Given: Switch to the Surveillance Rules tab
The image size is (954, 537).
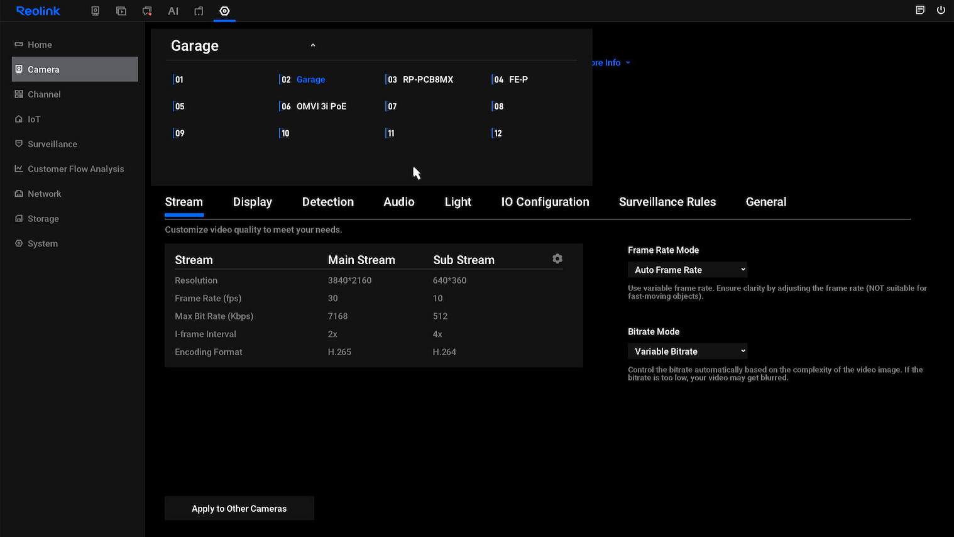Looking at the screenshot, I should coord(667,202).
